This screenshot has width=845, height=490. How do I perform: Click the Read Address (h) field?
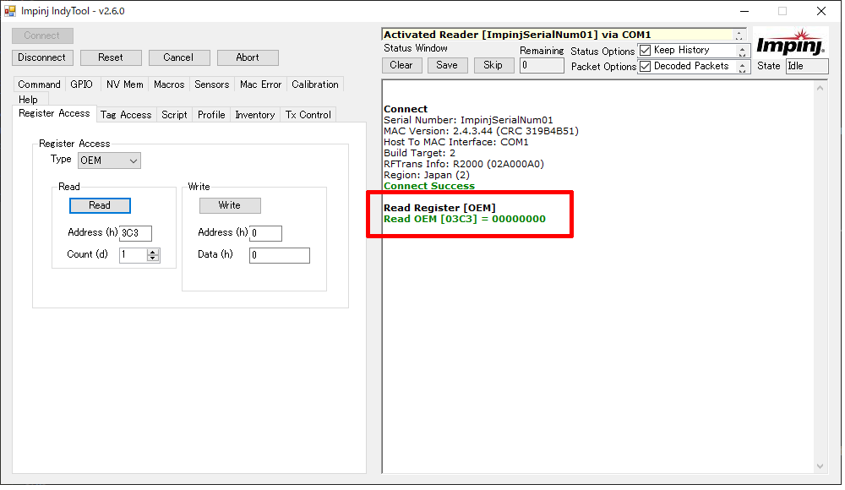[x=135, y=233]
